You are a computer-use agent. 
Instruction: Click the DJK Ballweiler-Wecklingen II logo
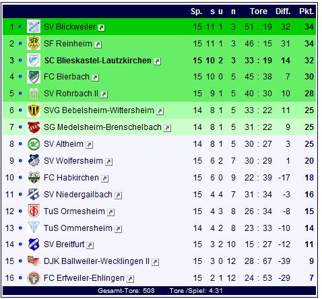point(34,261)
